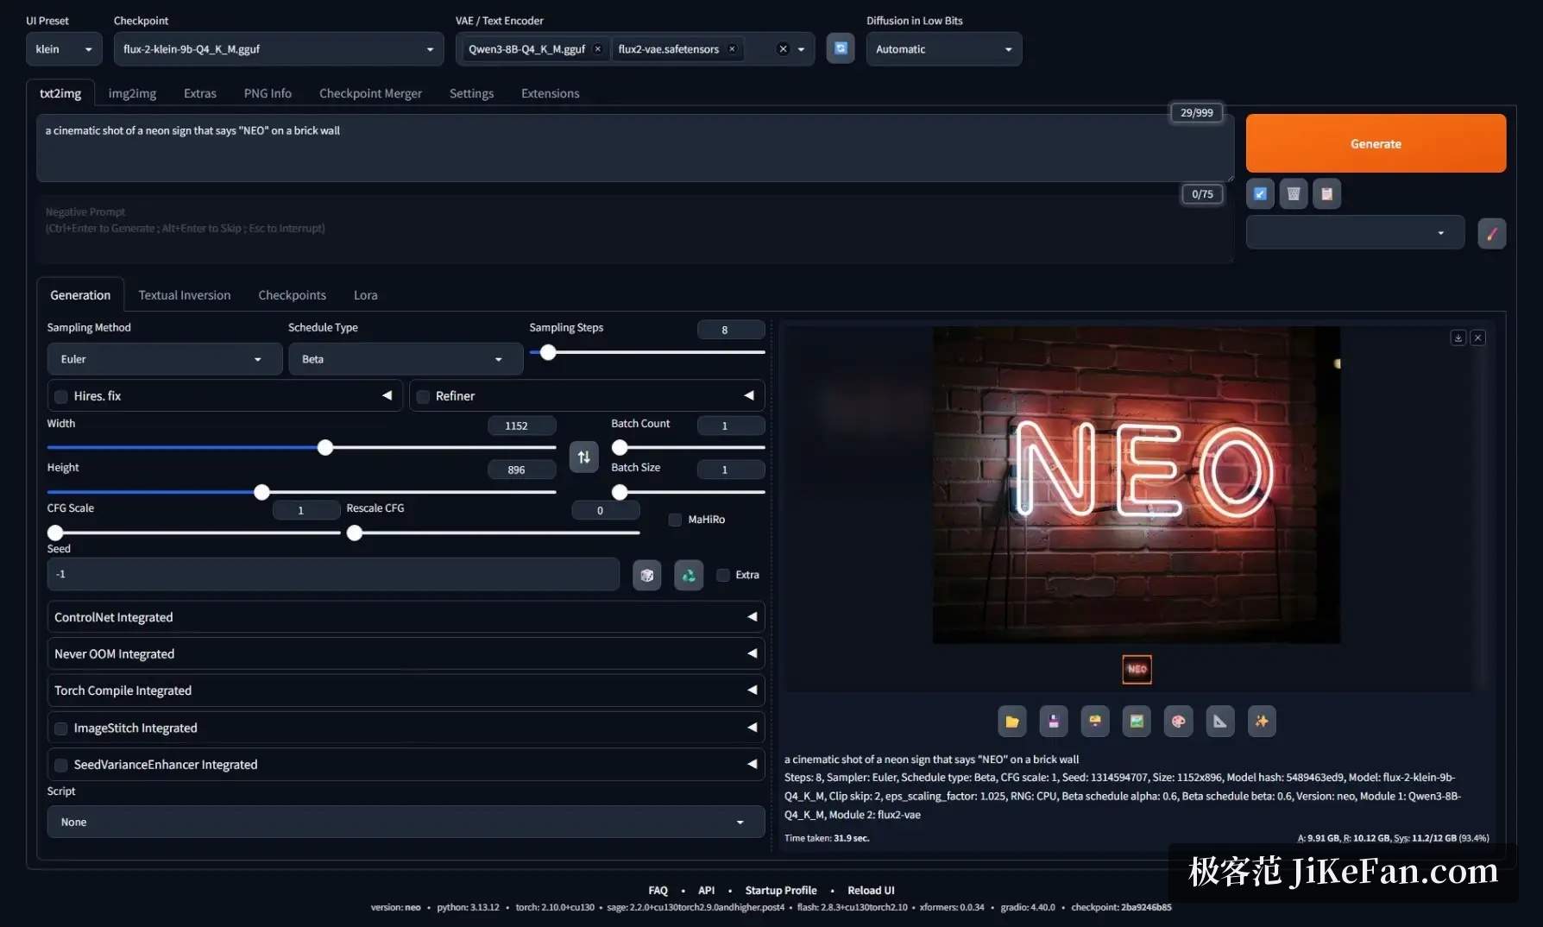Viewport: 1543px width, 927px height.
Task: Click the sparkles icon under the image
Action: pyautogui.click(x=1262, y=722)
